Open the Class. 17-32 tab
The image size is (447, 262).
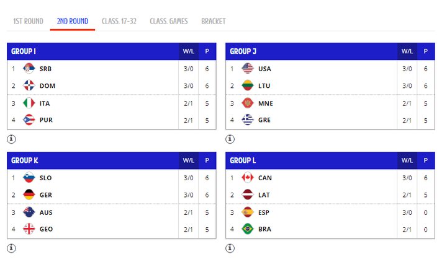119,21
